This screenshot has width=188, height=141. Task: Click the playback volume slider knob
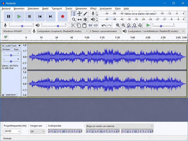(58, 26)
